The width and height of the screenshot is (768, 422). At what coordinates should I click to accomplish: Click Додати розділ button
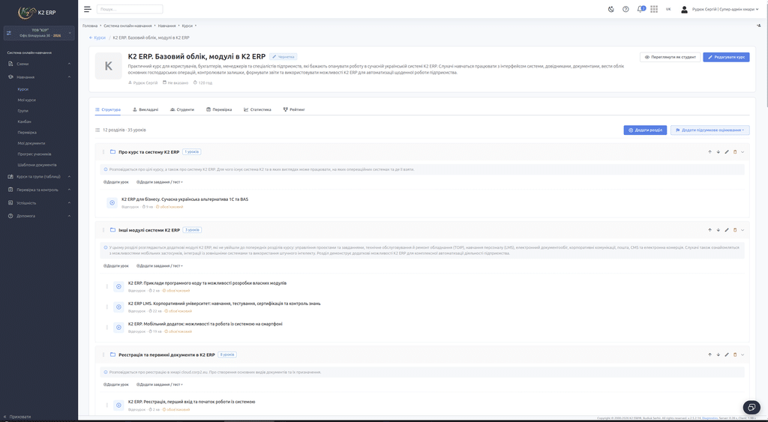(645, 130)
